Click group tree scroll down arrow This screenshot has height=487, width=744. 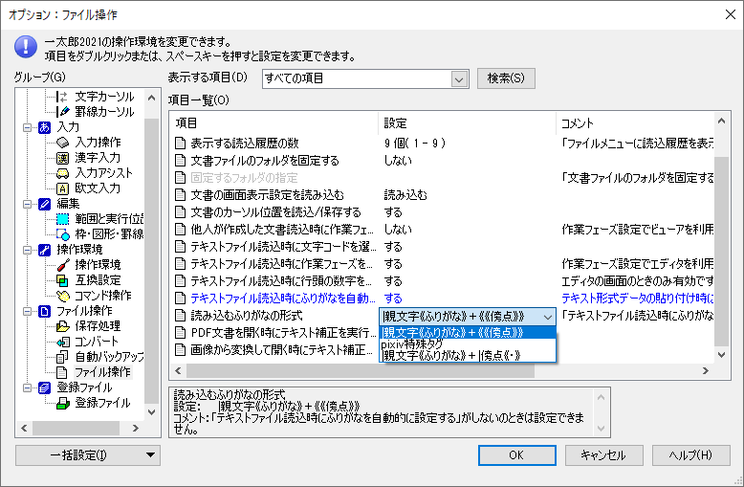(x=151, y=412)
